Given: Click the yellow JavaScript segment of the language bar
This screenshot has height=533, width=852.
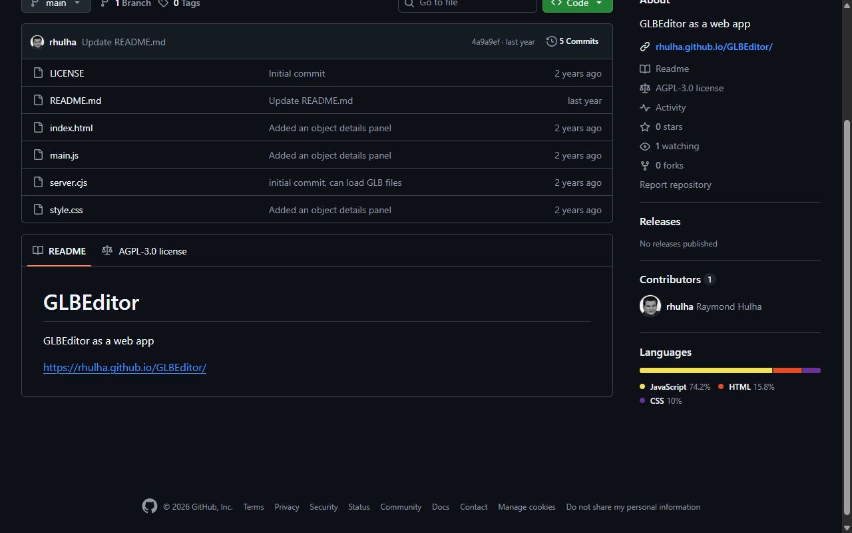Looking at the screenshot, I should (706, 370).
